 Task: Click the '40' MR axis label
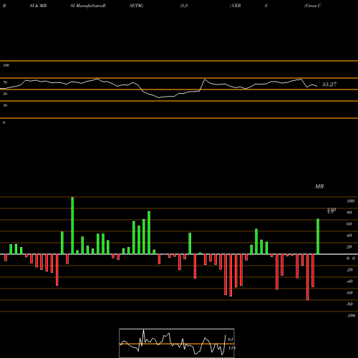(349, 236)
